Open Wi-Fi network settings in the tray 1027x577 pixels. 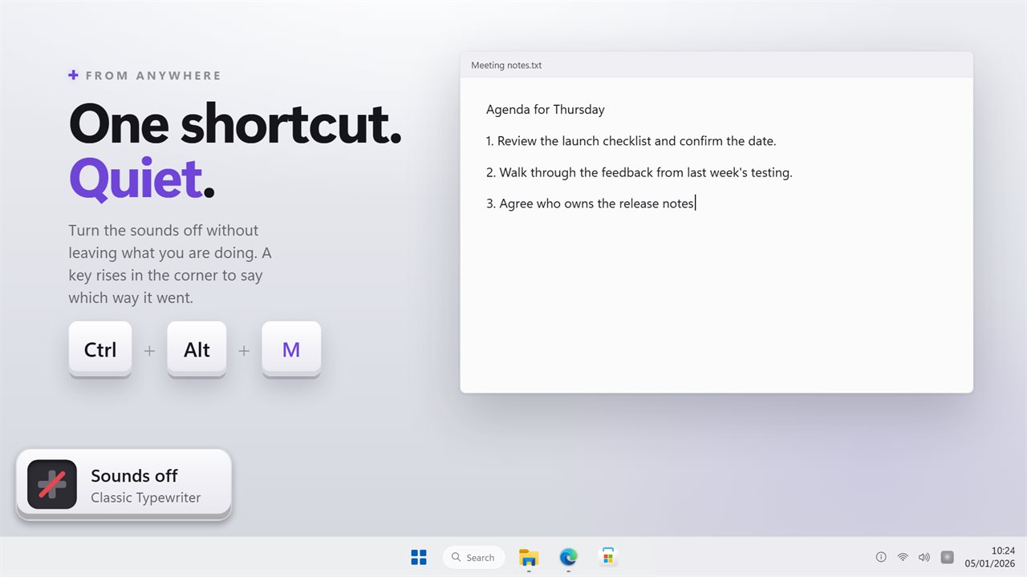903,557
